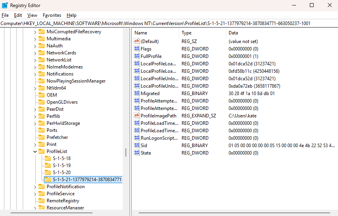This screenshot has width=338, height=216.
Task: Open the View menu
Action: 33,15
